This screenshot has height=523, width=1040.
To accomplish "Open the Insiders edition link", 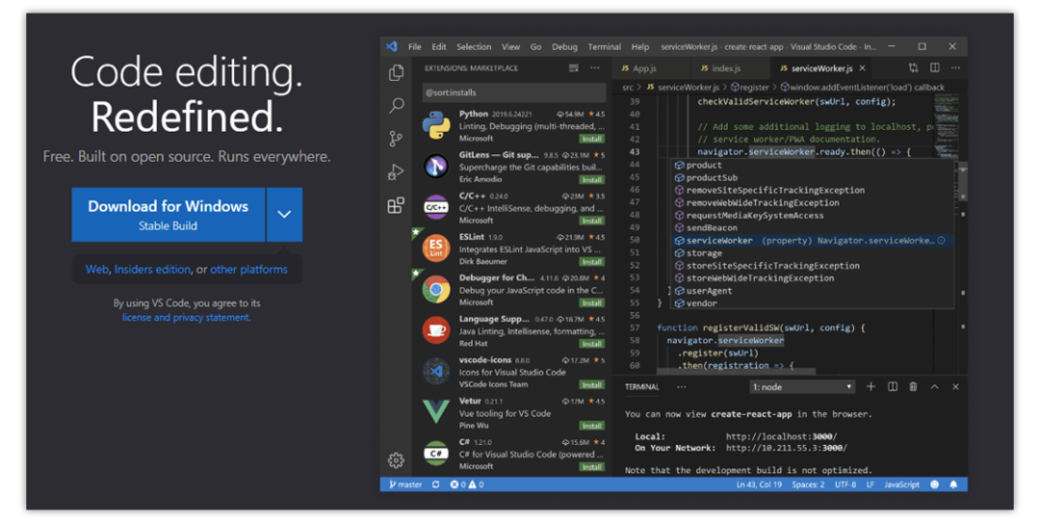I will click(152, 270).
